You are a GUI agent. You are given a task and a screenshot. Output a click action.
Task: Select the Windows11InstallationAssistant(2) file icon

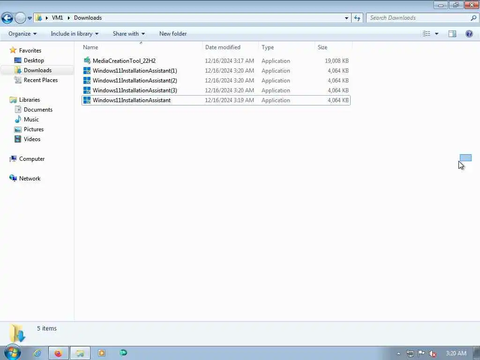click(87, 81)
